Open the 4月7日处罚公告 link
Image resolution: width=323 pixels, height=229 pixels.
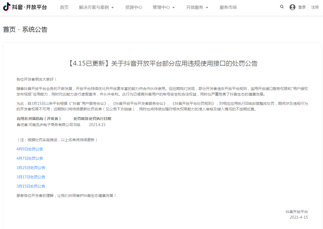click(30, 158)
